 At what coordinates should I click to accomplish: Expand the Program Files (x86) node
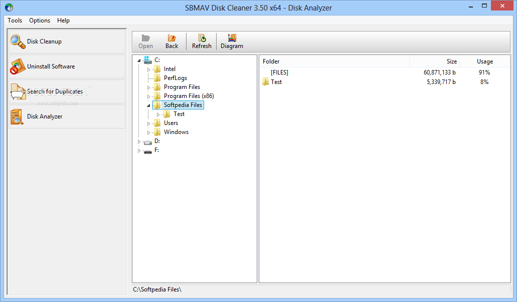pyautogui.click(x=149, y=96)
